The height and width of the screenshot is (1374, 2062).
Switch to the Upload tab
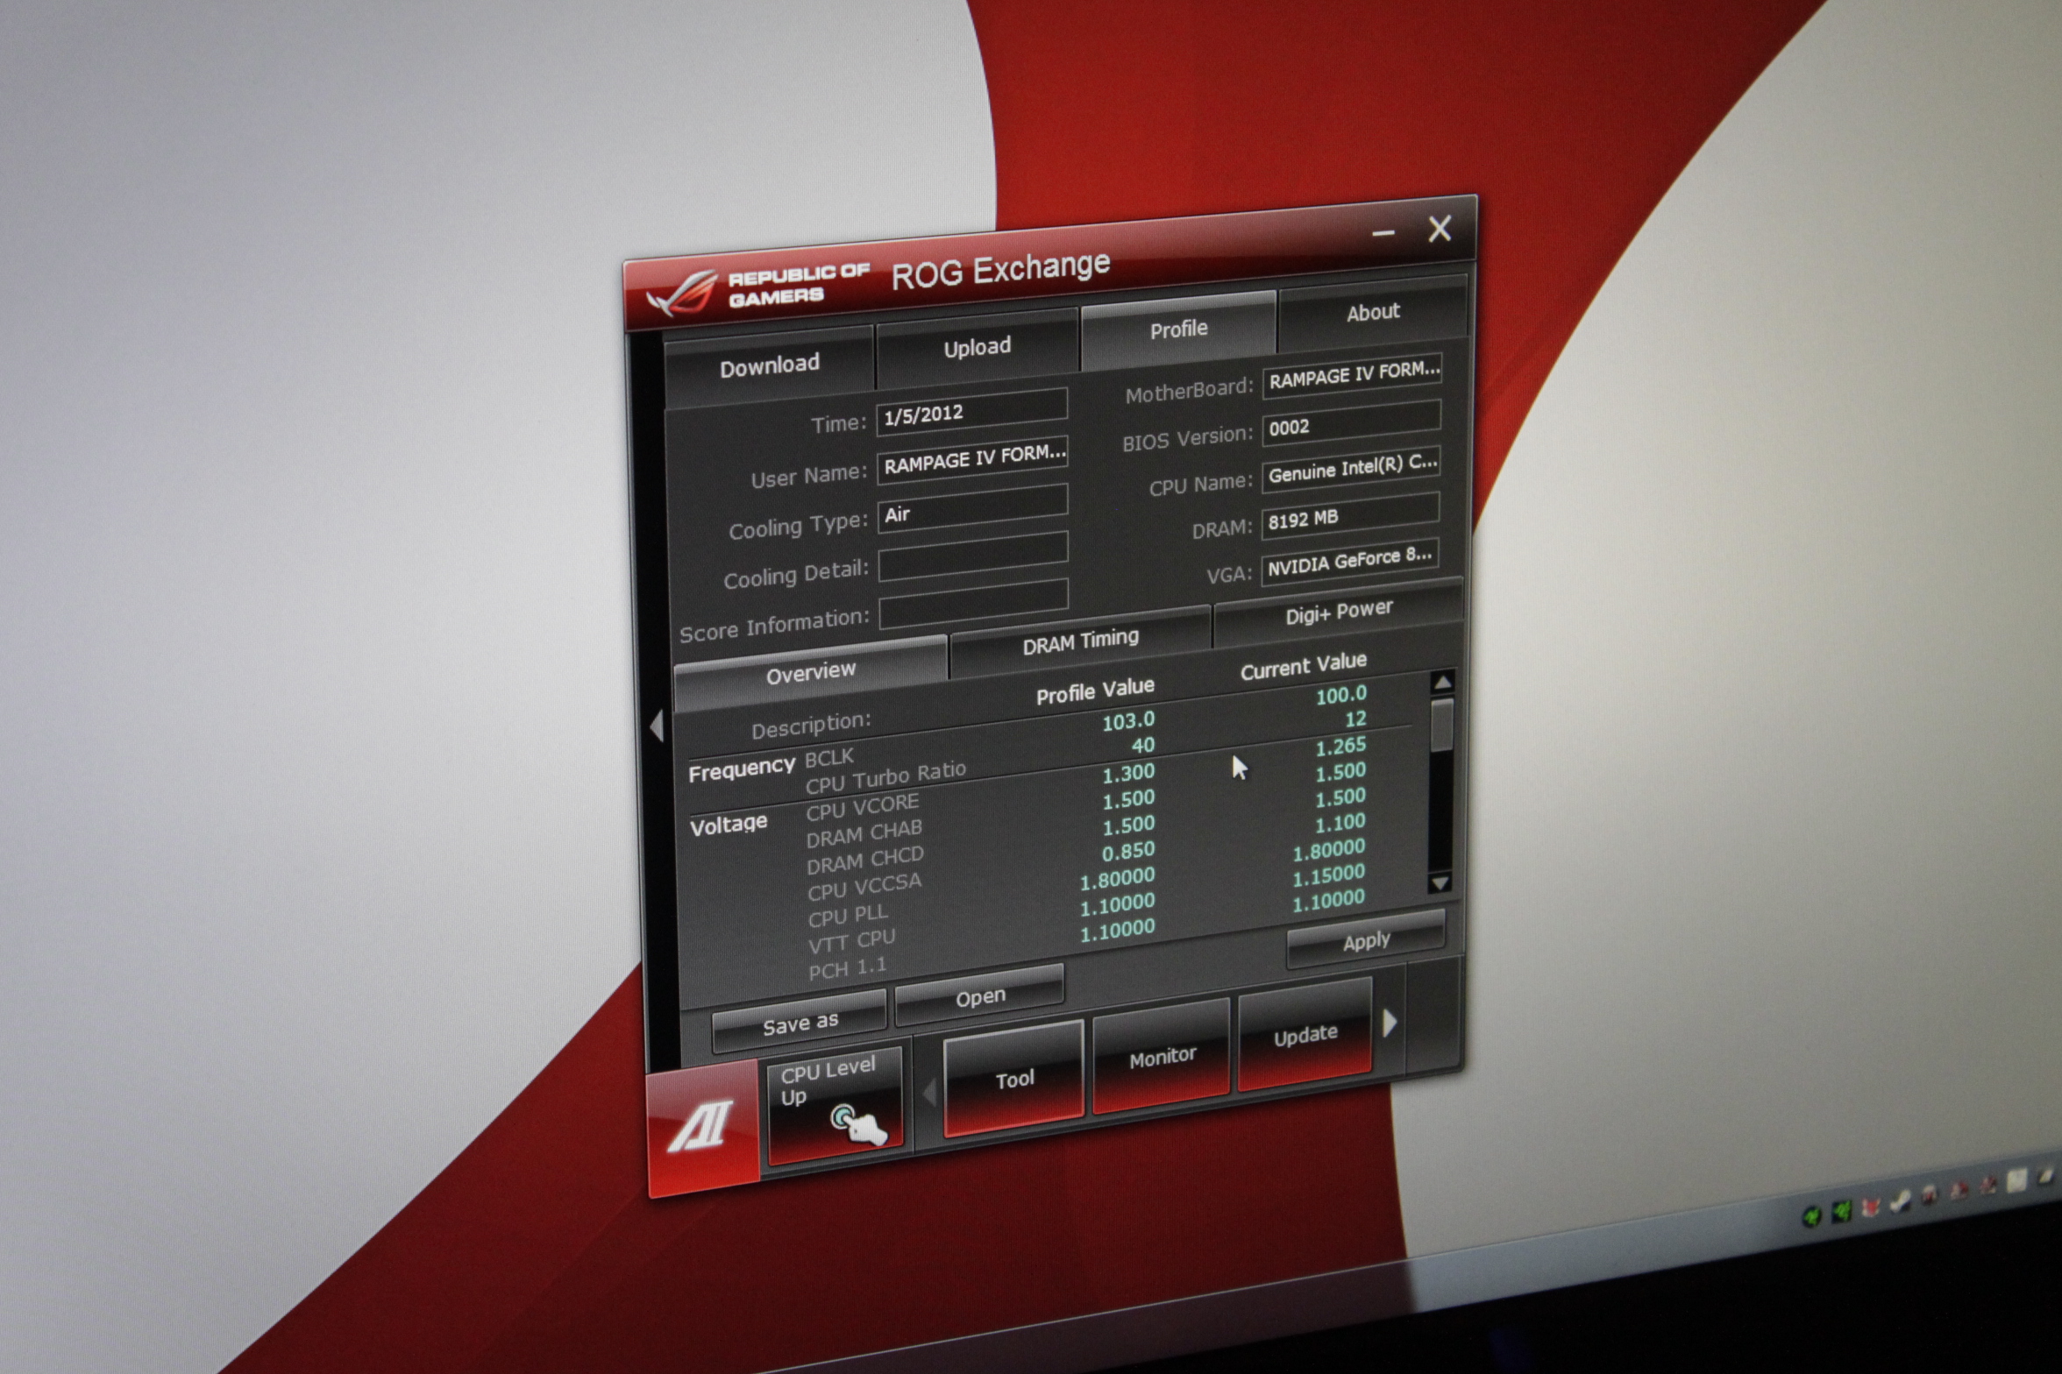(977, 347)
